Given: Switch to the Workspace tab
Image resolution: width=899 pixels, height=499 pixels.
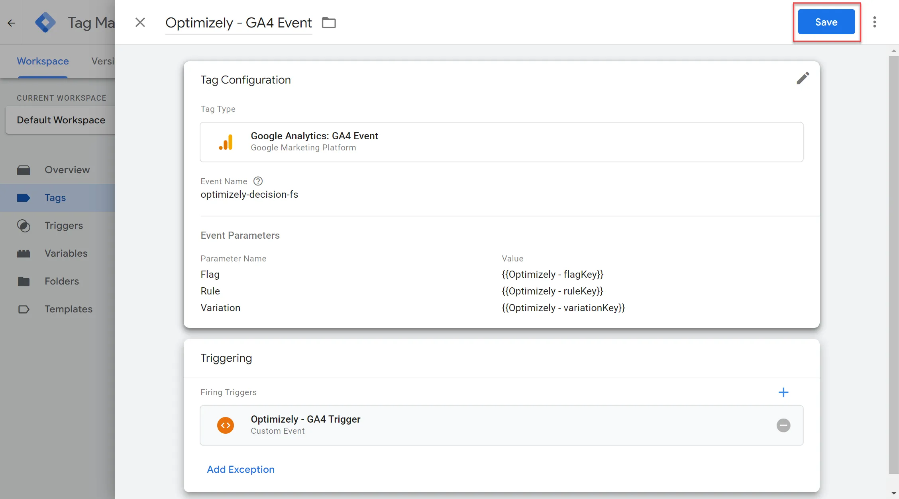Looking at the screenshot, I should click(43, 61).
